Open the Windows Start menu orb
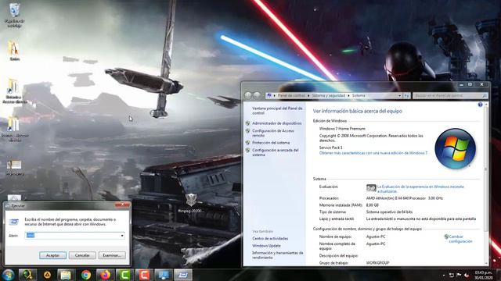501x281 pixels. pyautogui.click(x=8, y=275)
